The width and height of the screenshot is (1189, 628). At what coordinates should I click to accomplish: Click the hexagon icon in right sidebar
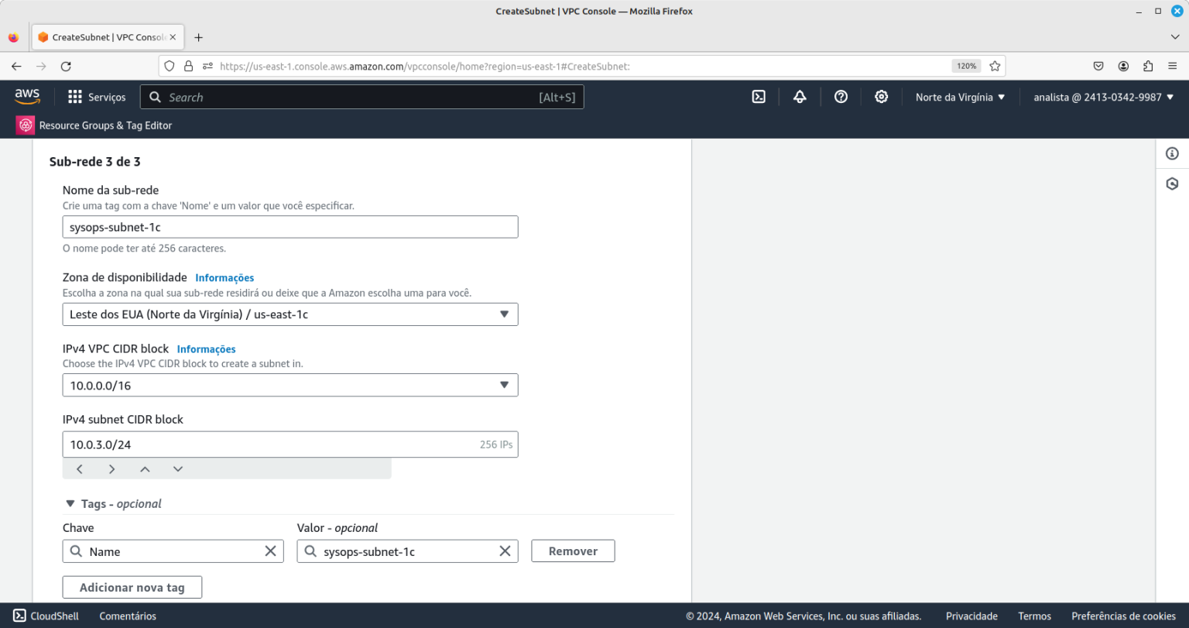tap(1172, 184)
